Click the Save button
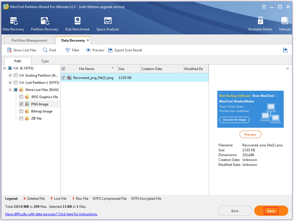Screen dimensions: 294x221 [271, 210]
